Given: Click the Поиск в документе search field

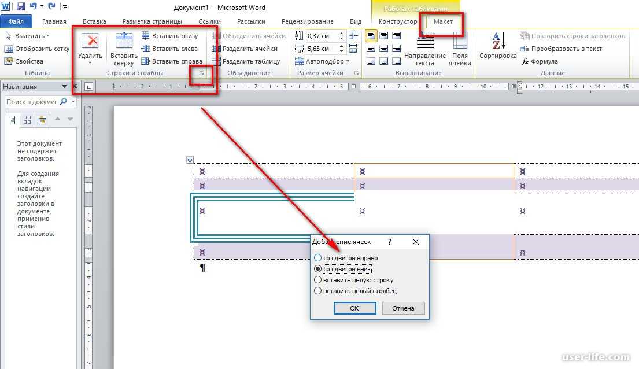Looking at the screenshot, I should click(31, 102).
